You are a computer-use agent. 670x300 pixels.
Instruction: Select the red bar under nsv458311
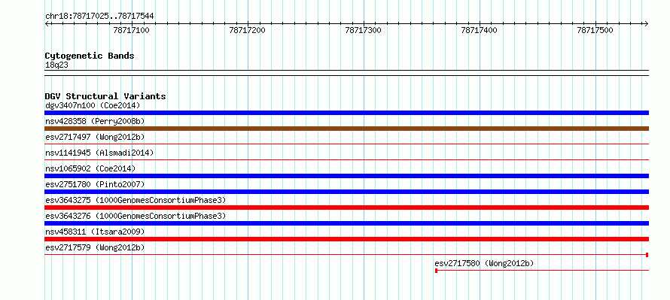click(346, 239)
